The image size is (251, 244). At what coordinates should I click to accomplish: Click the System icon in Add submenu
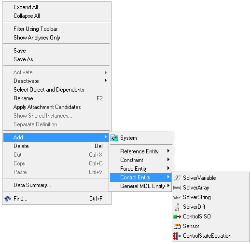point(114,138)
